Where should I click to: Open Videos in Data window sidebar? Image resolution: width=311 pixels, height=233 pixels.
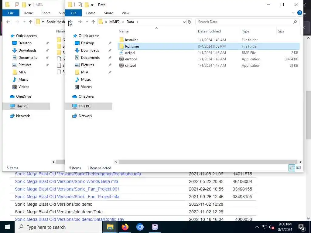[x=86, y=87]
